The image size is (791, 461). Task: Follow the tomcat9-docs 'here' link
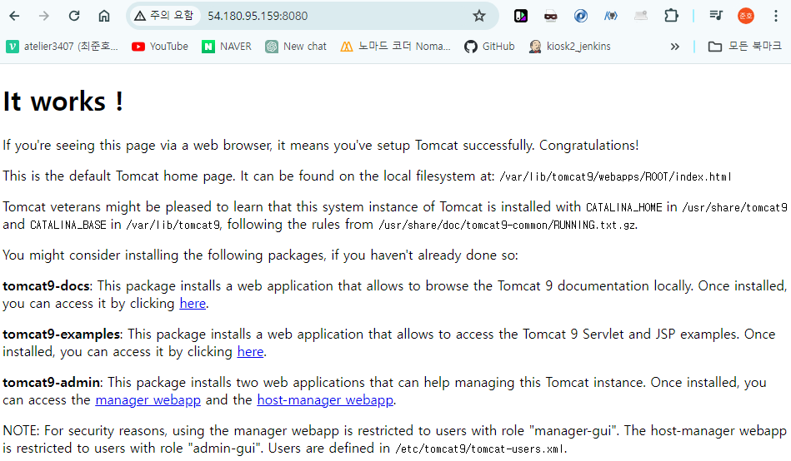point(193,303)
